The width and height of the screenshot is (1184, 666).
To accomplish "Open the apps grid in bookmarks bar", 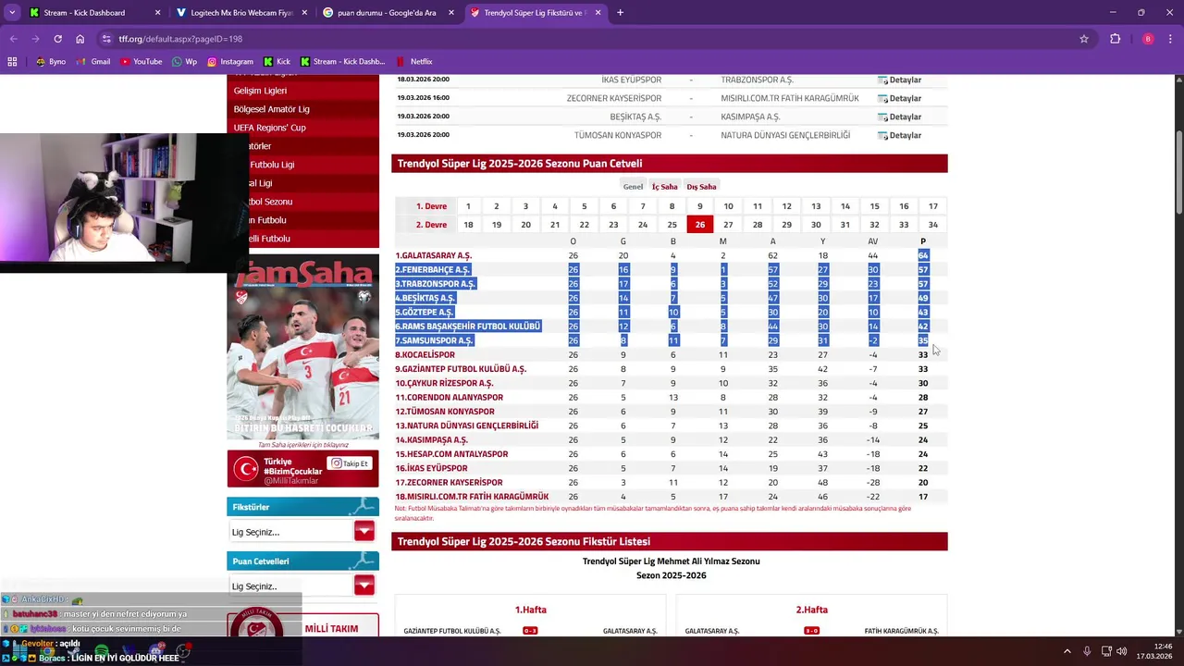I will (12, 61).
